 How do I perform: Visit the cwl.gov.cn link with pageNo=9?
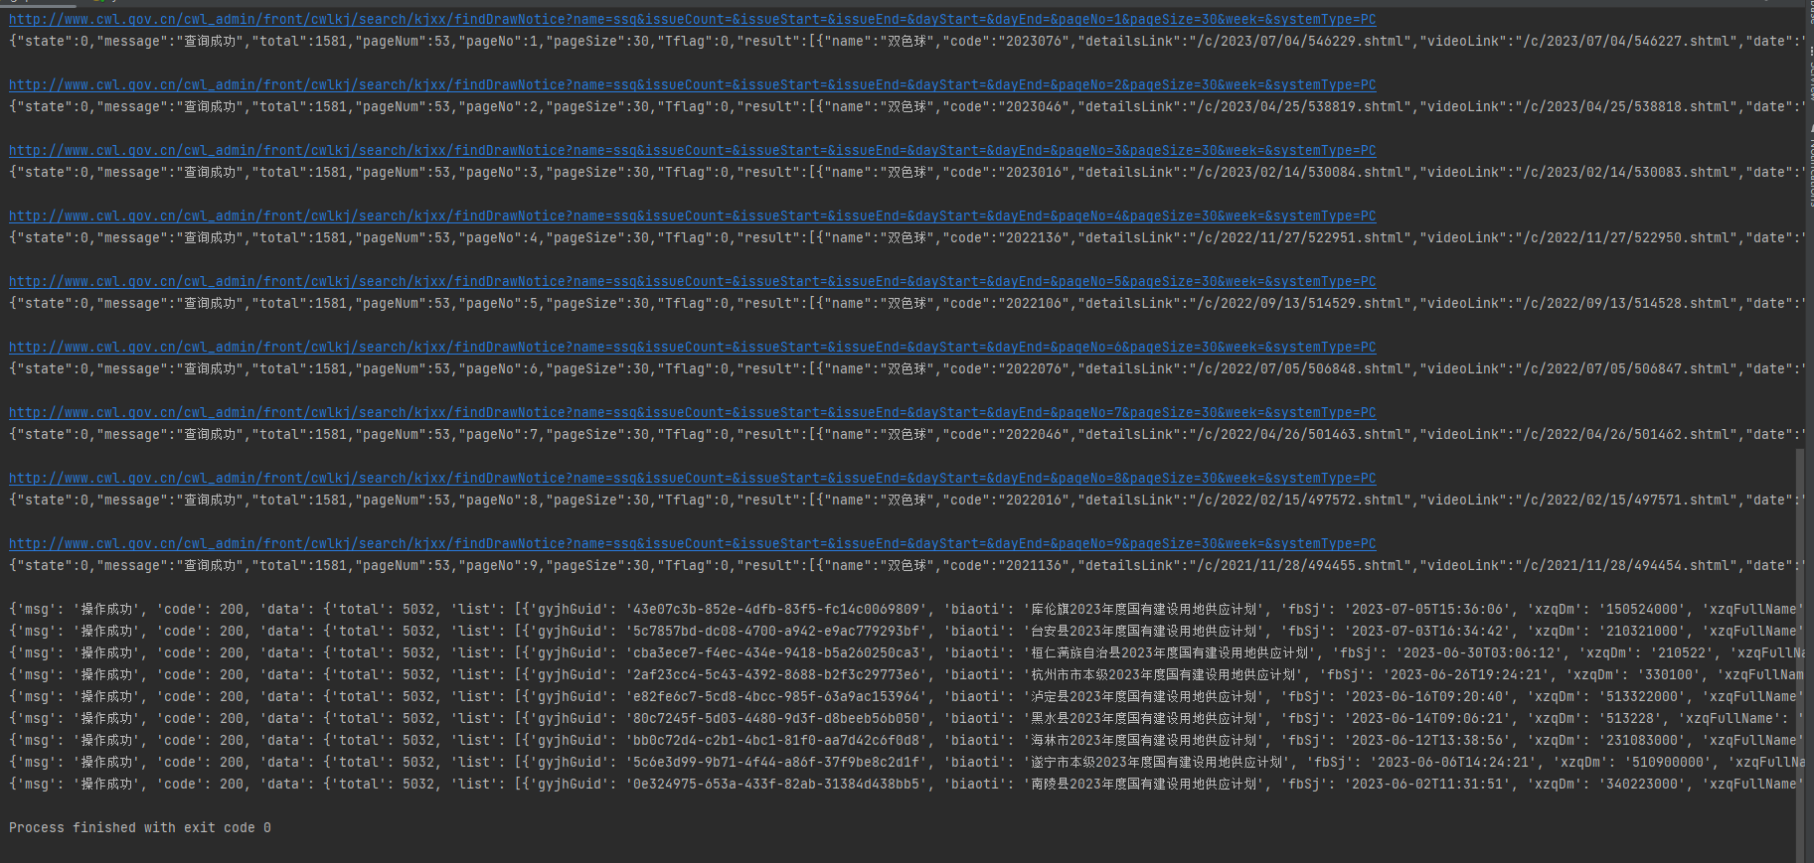click(693, 544)
